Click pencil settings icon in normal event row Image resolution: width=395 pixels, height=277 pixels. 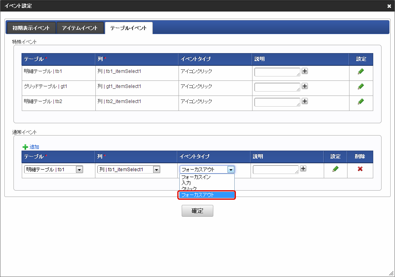336,169
